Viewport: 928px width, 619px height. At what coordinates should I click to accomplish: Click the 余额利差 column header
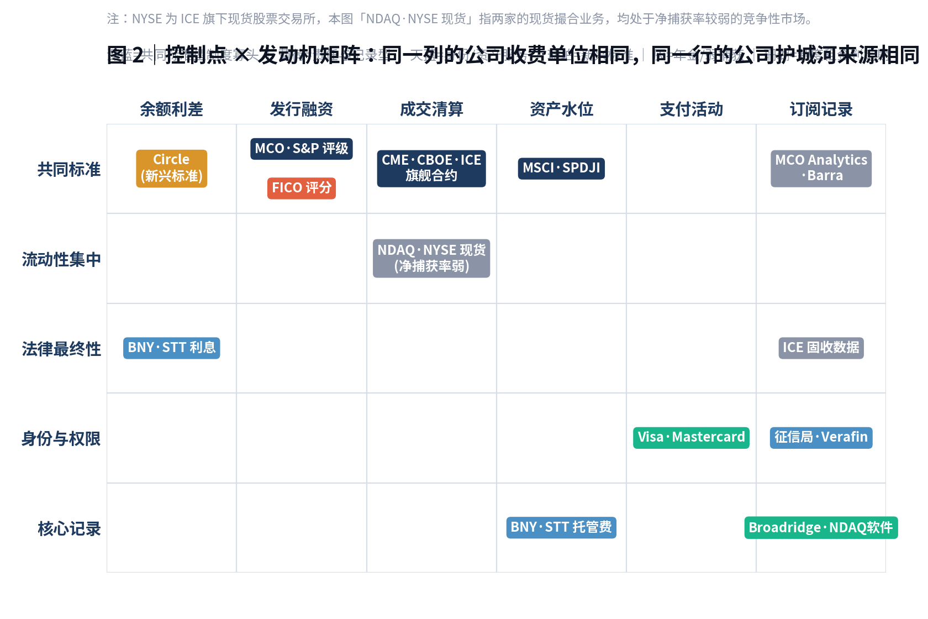point(171,109)
